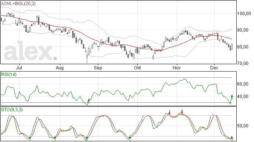Click the Okt month label
This screenshot has height=142, width=254.
[x=137, y=68]
